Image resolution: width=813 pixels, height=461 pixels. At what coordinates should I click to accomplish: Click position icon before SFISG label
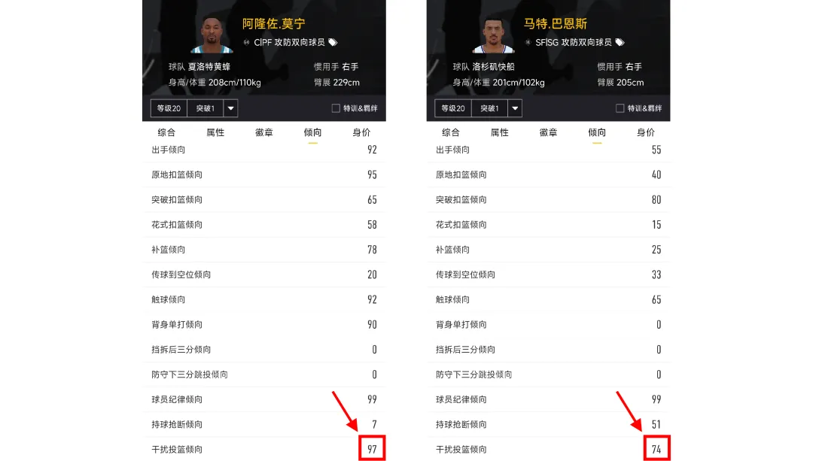tap(528, 42)
